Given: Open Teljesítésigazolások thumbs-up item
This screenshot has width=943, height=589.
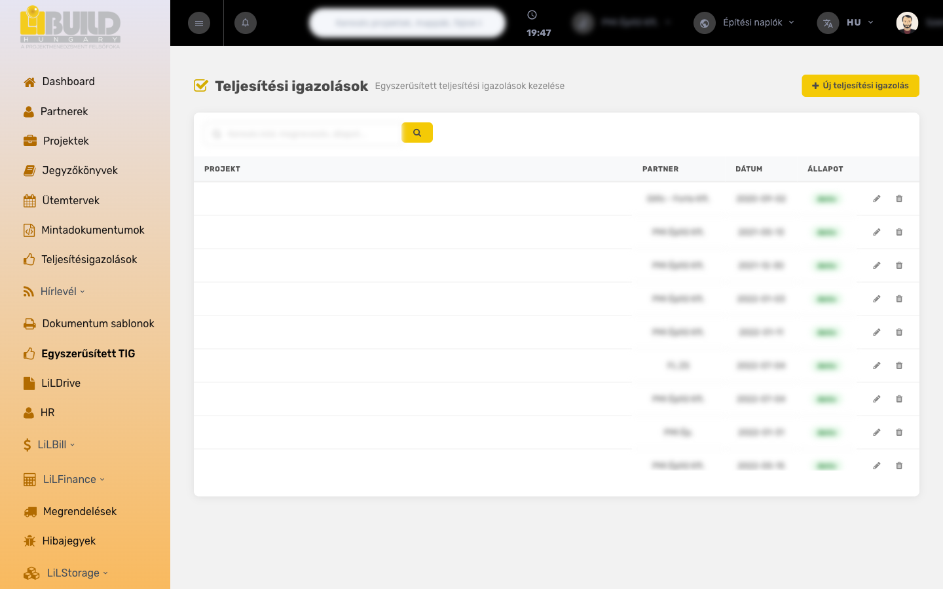Looking at the screenshot, I should (80, 259).
